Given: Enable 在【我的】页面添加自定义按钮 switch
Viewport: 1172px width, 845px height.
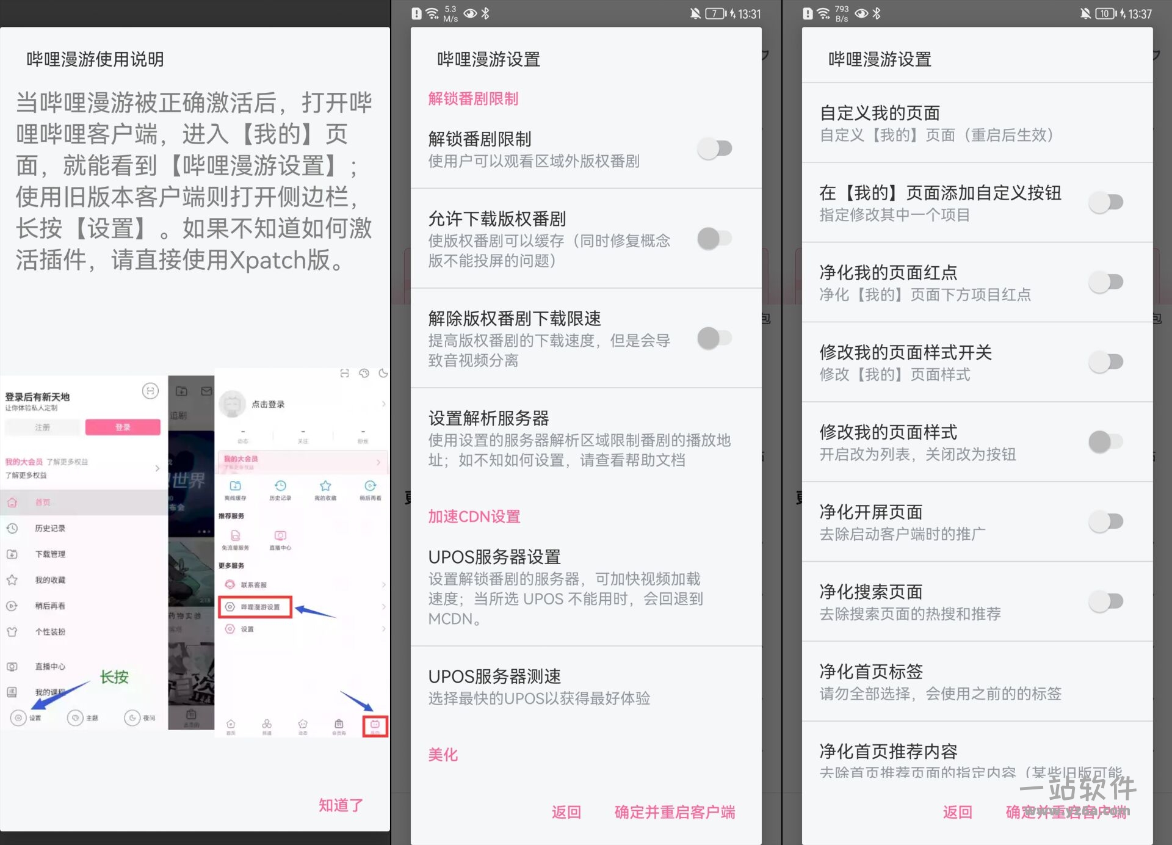Looking at the screenshot, I should [1106, 202].
